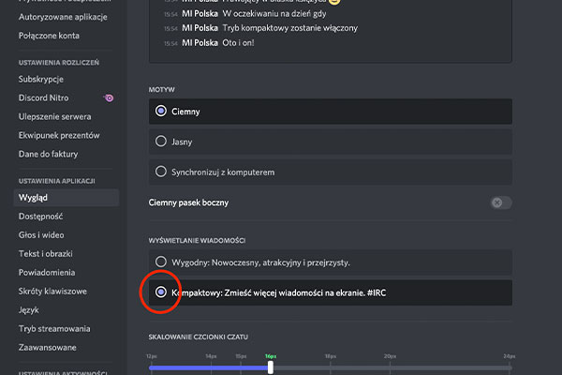Go to Subskrypcje settings

[x=42, y=80]
